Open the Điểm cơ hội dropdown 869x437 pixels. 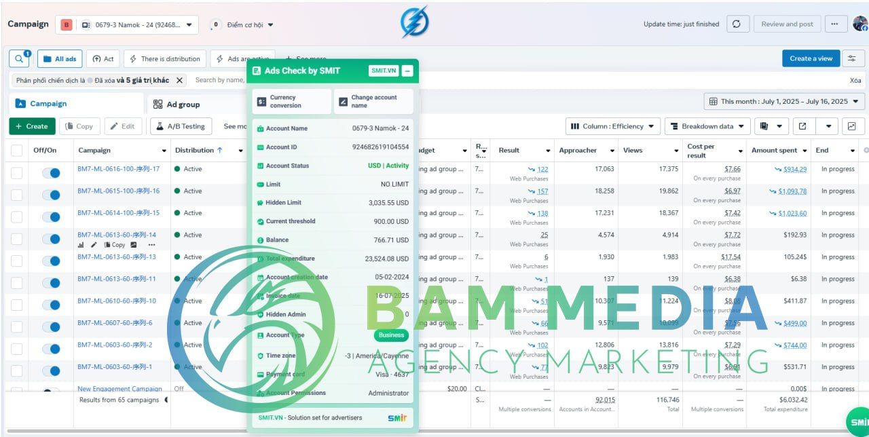[242, 25]
